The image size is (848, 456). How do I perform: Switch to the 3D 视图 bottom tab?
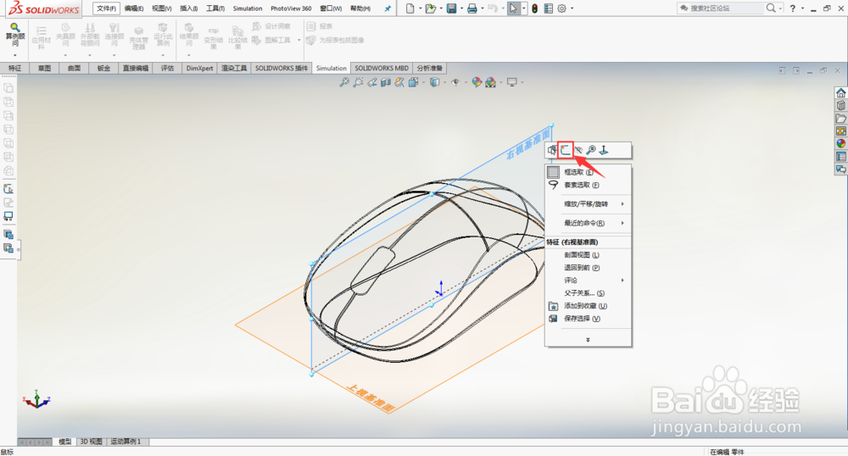[91, 442]
